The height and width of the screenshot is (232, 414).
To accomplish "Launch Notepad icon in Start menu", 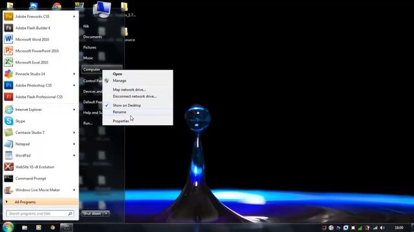I will (x=8, y=144).
